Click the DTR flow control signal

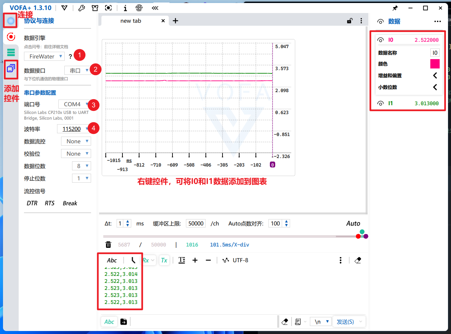point(32,203)
